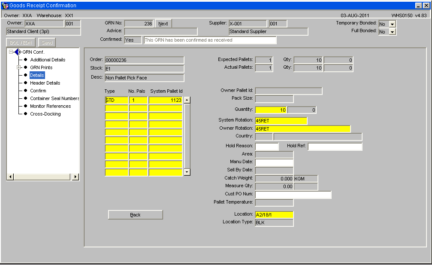432x265 pixels.
Task: Click the Back button
Action: click(135, 215)
